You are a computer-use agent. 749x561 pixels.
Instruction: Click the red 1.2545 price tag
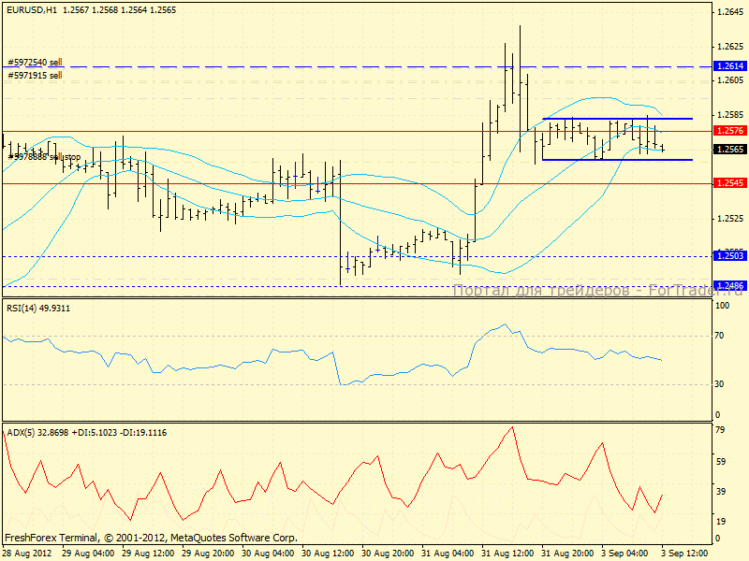click(729, 183)
